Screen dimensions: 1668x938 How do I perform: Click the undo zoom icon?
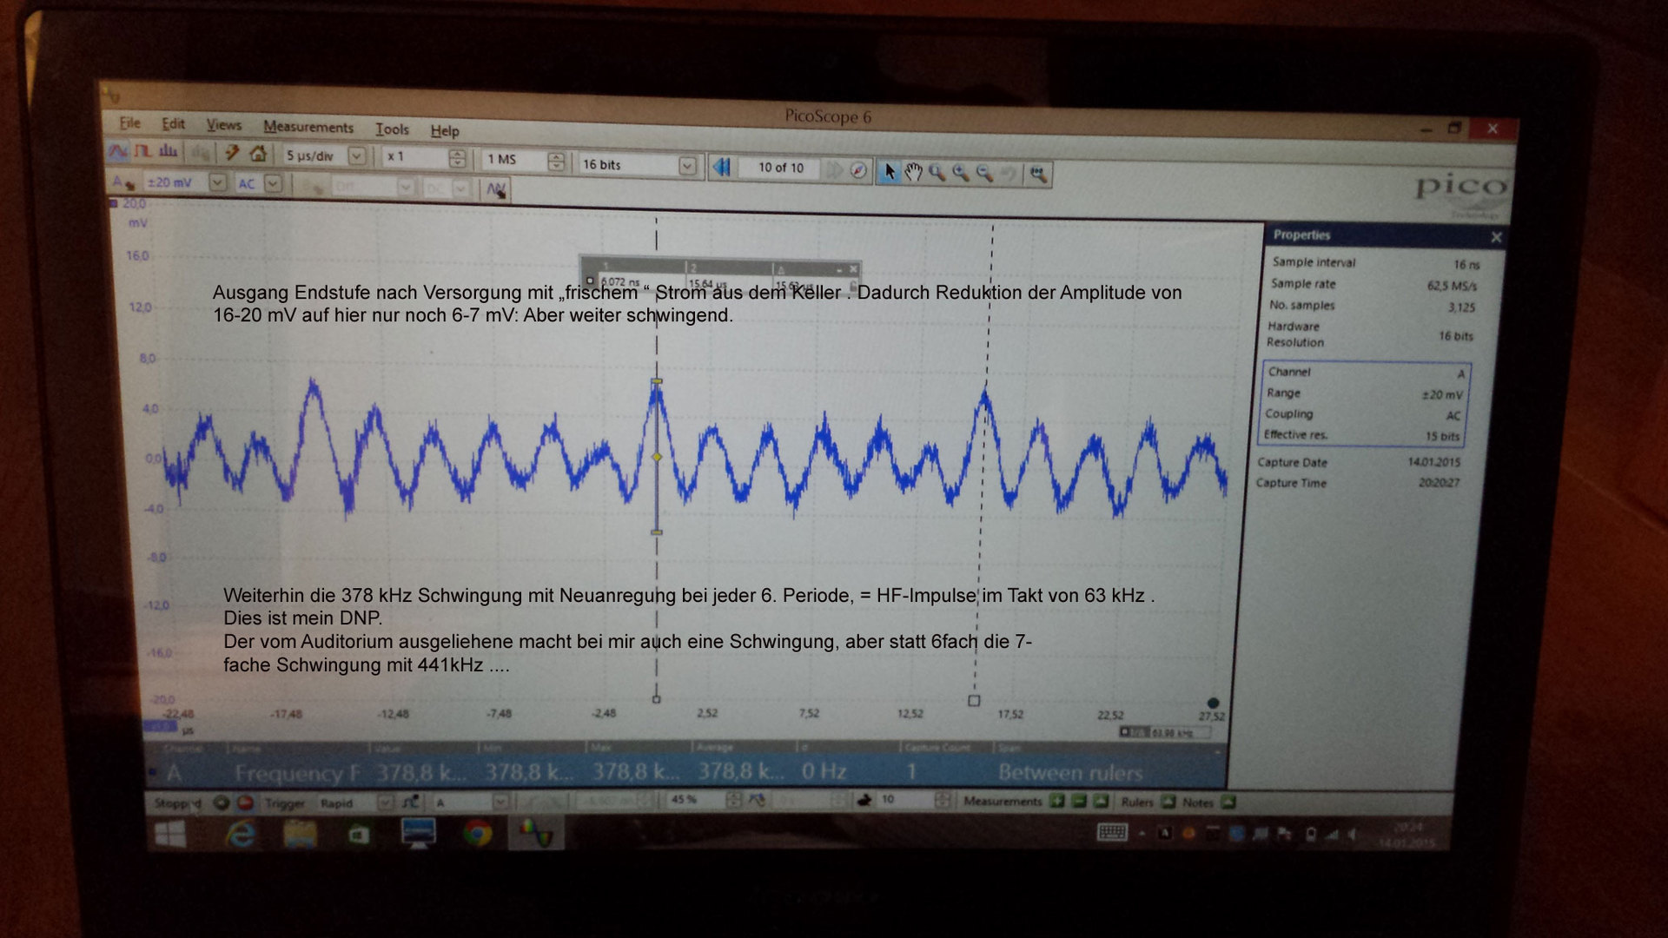(1009, 174)
